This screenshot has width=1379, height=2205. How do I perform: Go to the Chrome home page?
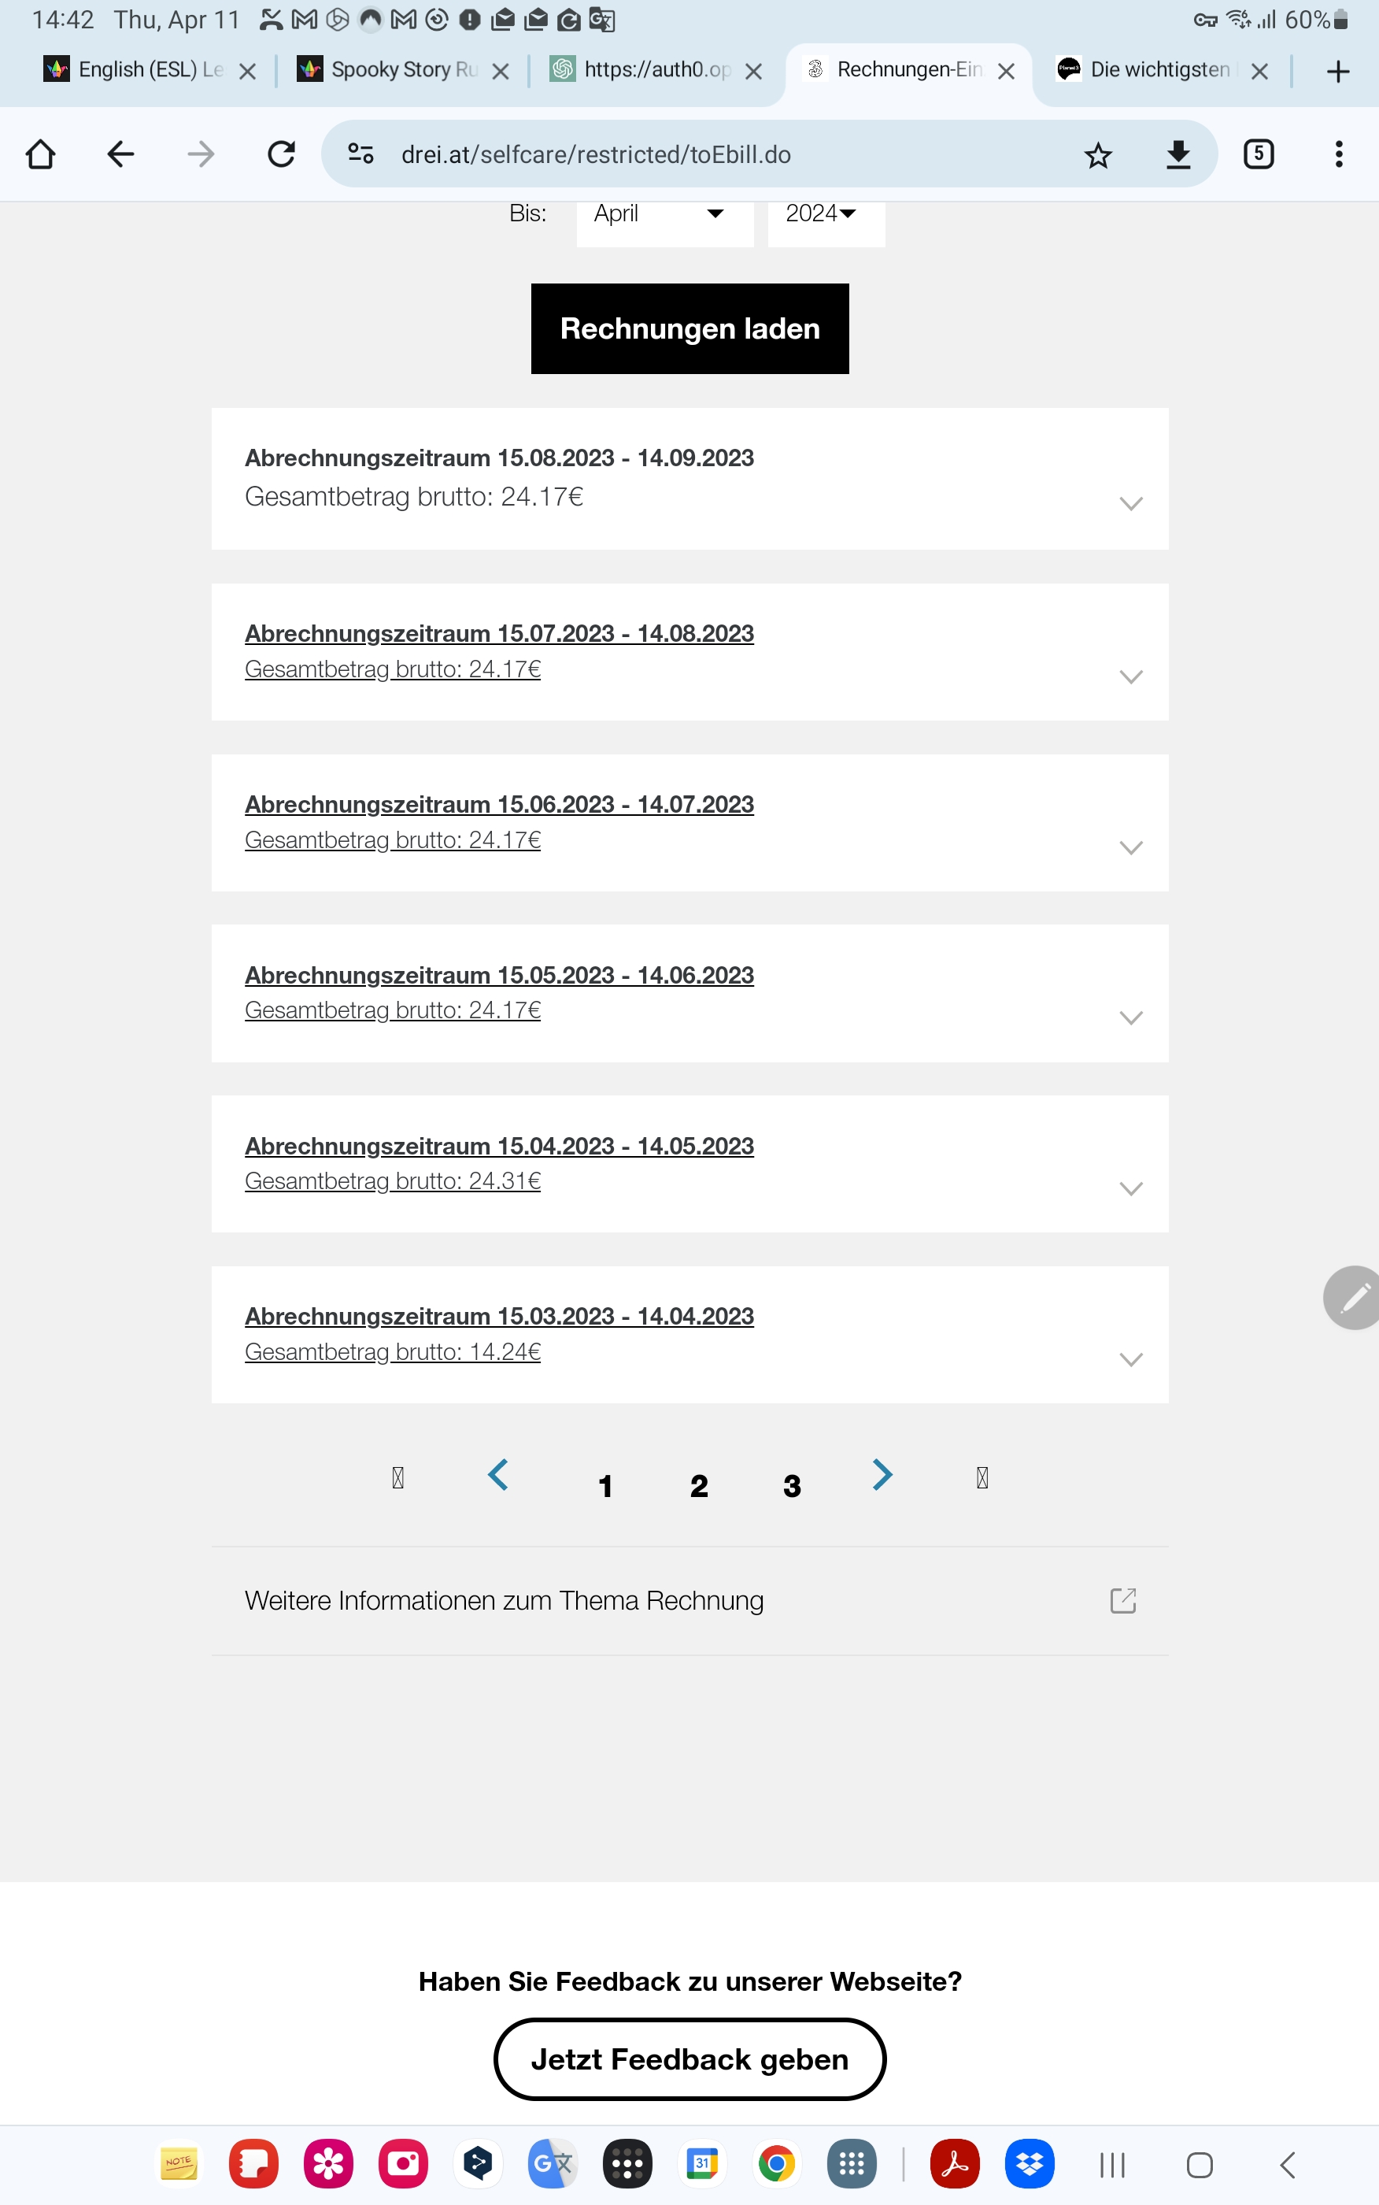pyautogui.click(x=41, y=154)
